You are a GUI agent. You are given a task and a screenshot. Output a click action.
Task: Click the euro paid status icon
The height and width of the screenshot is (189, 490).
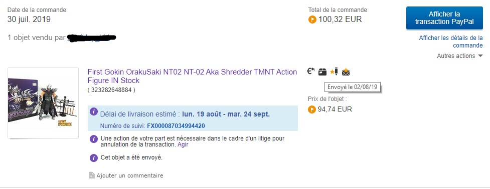coord(311,71)
